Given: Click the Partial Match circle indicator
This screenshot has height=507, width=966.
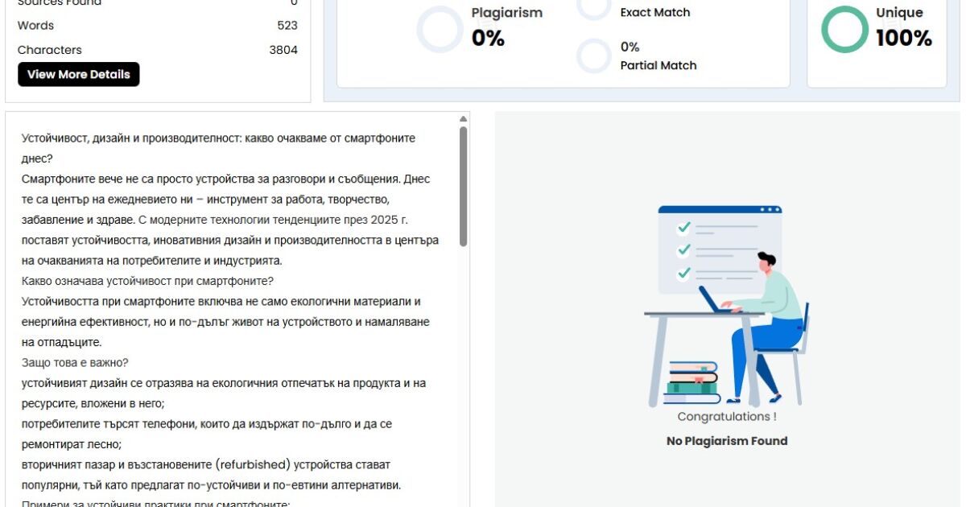Looking at the screenshot, I should tap(595, 56).
